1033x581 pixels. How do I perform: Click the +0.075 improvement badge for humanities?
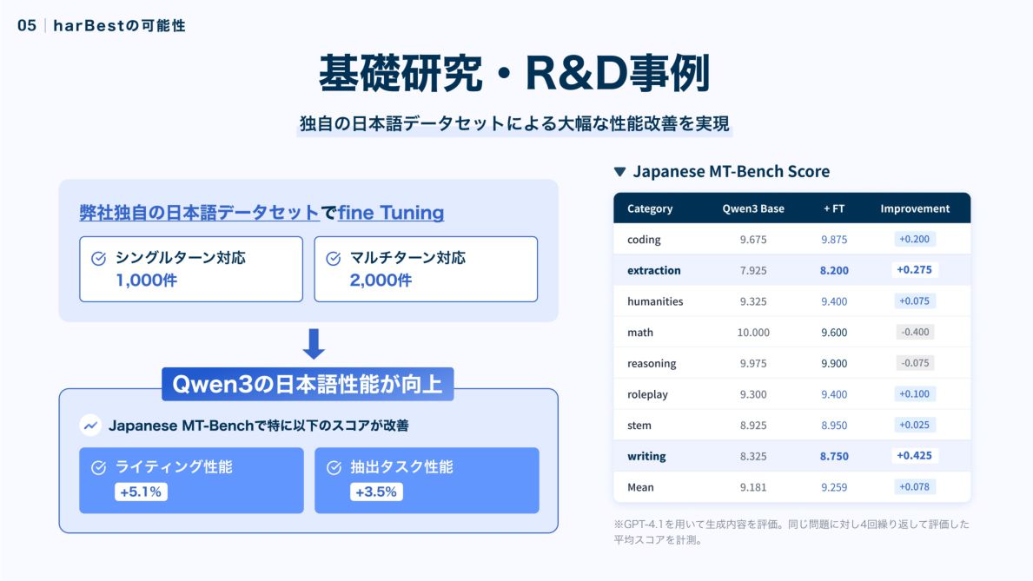tap(915, 301)
